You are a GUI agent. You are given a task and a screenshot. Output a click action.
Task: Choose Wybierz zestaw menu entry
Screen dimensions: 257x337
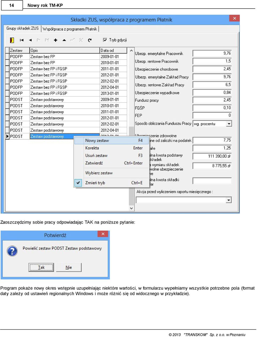click(x=111, y=173)
